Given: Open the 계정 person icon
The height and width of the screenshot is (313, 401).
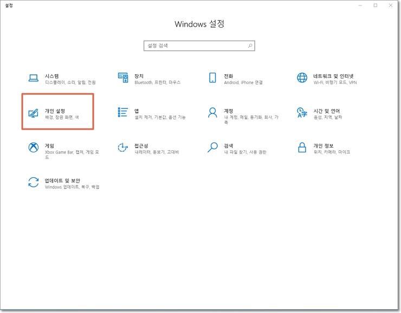Looking at the screenshot, I should click(212, 112).
